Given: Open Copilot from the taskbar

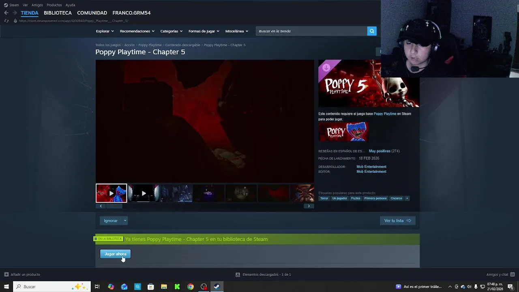Looking at the screenshot, I should point(111,287).
